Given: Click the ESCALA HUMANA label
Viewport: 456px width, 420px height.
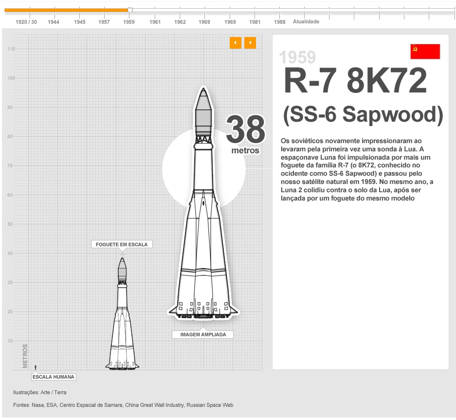Looking at the screenshot, I should point(54,377).
